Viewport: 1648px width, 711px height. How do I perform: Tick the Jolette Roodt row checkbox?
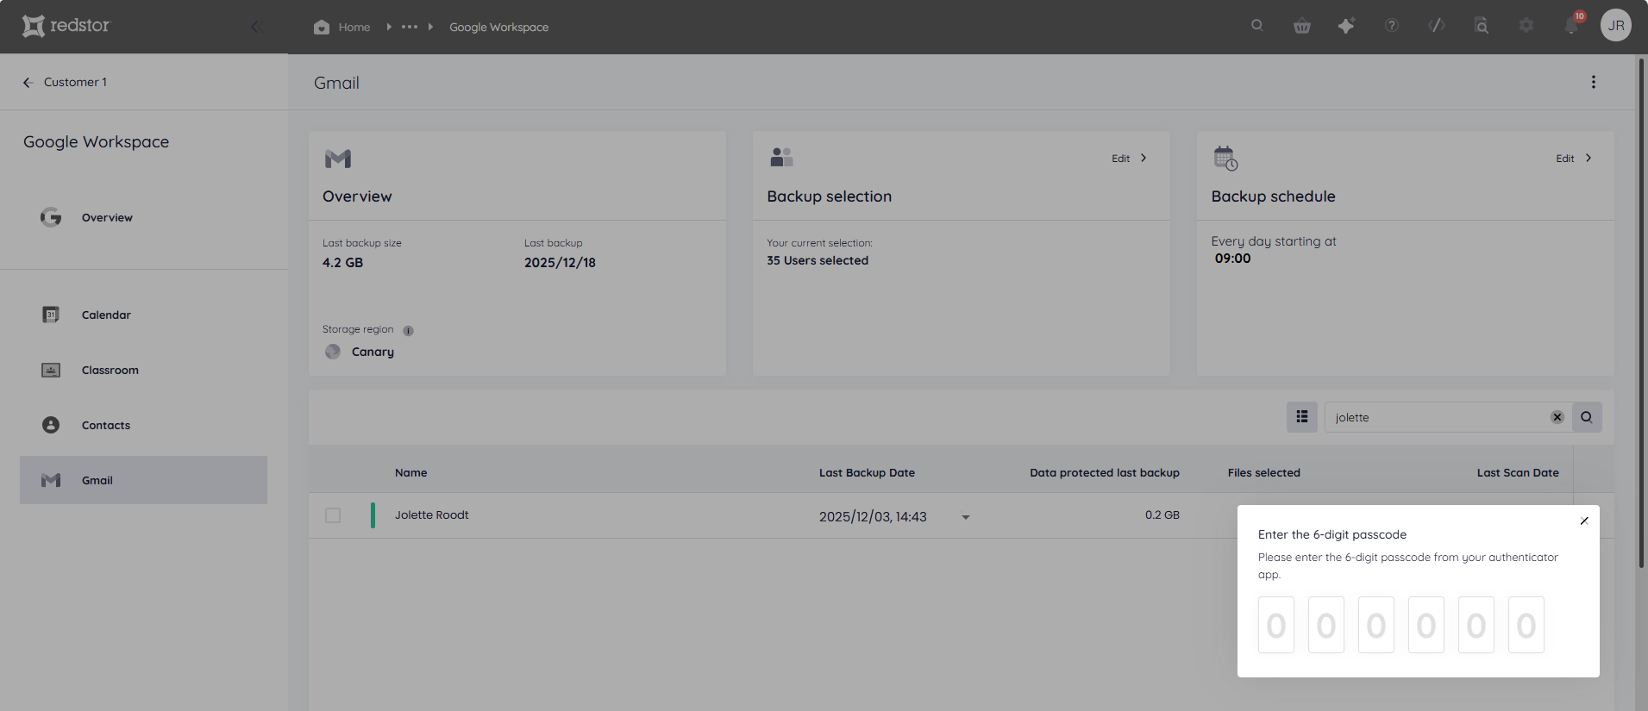333,515
